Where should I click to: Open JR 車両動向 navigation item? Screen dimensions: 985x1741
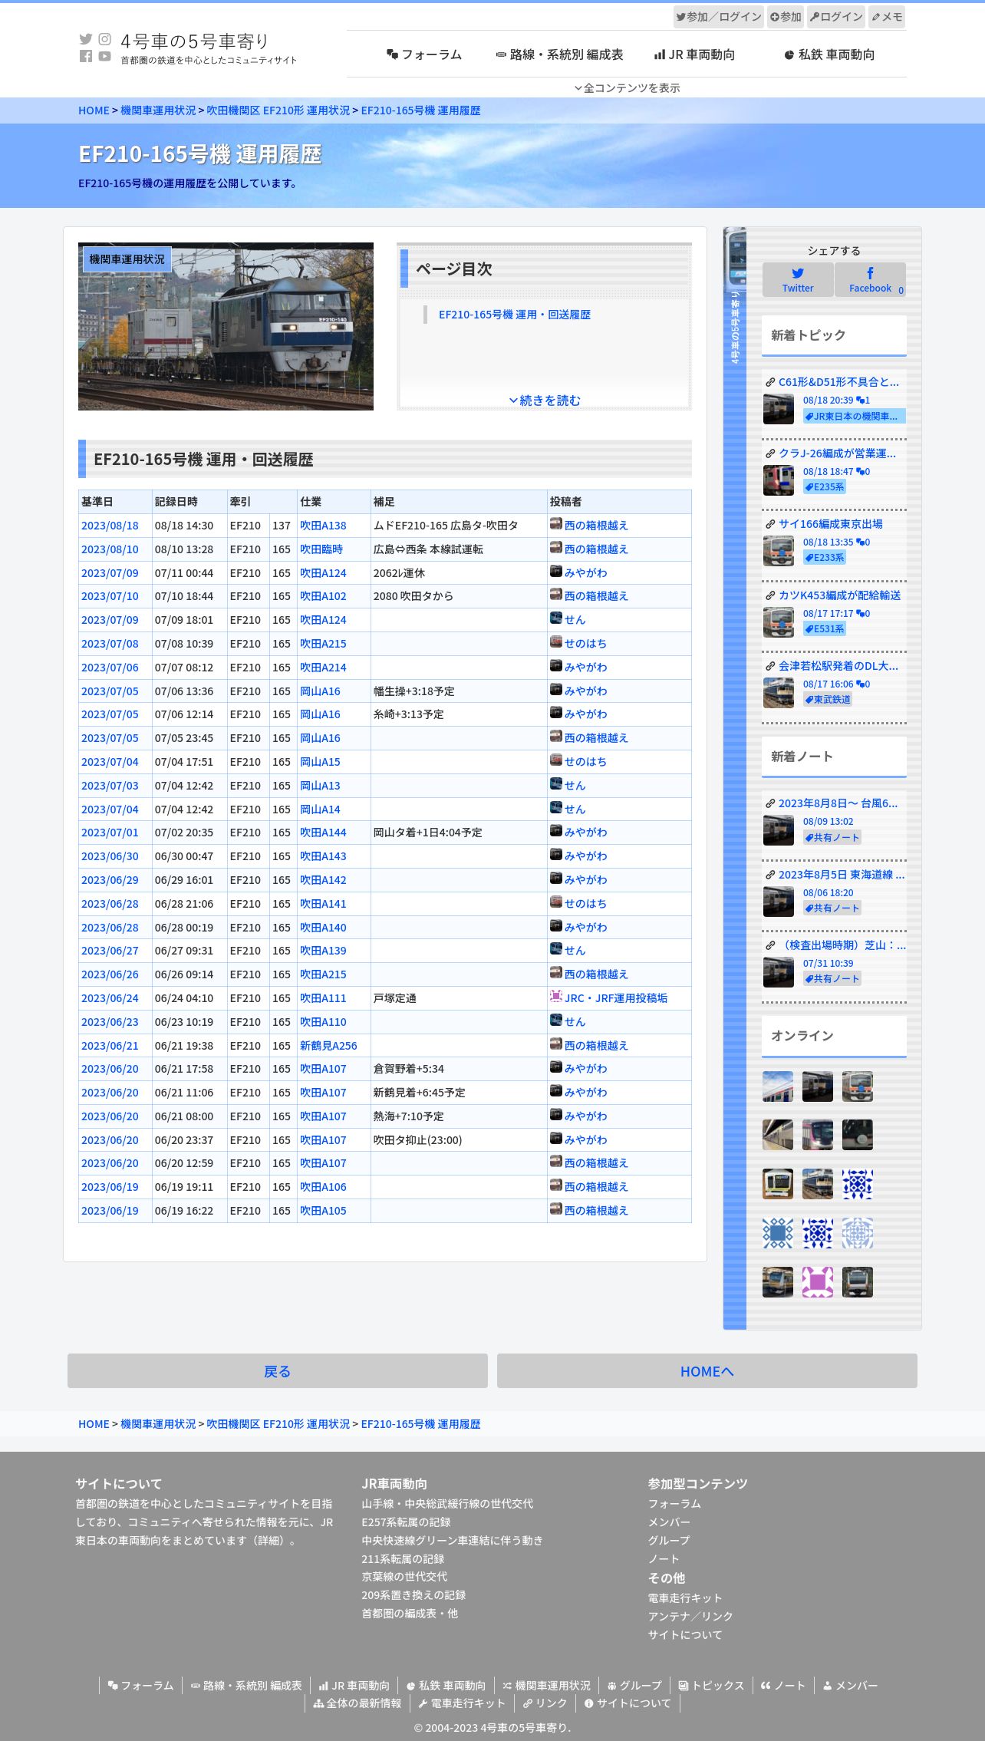pyautogui.click(x=694, y=54)
